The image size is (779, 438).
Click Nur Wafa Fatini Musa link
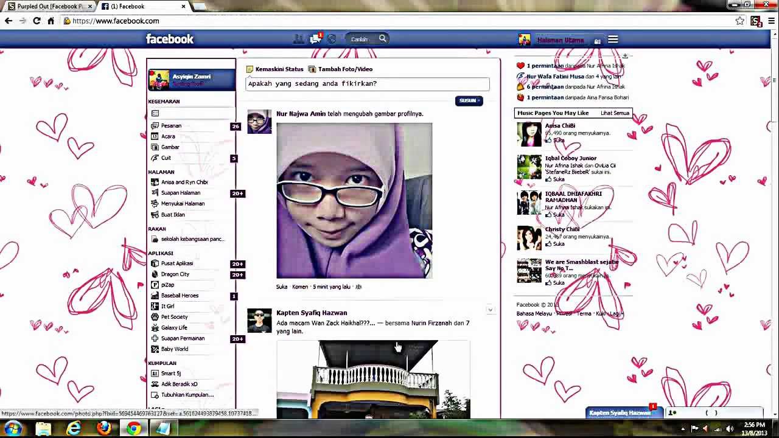[555, 77]
